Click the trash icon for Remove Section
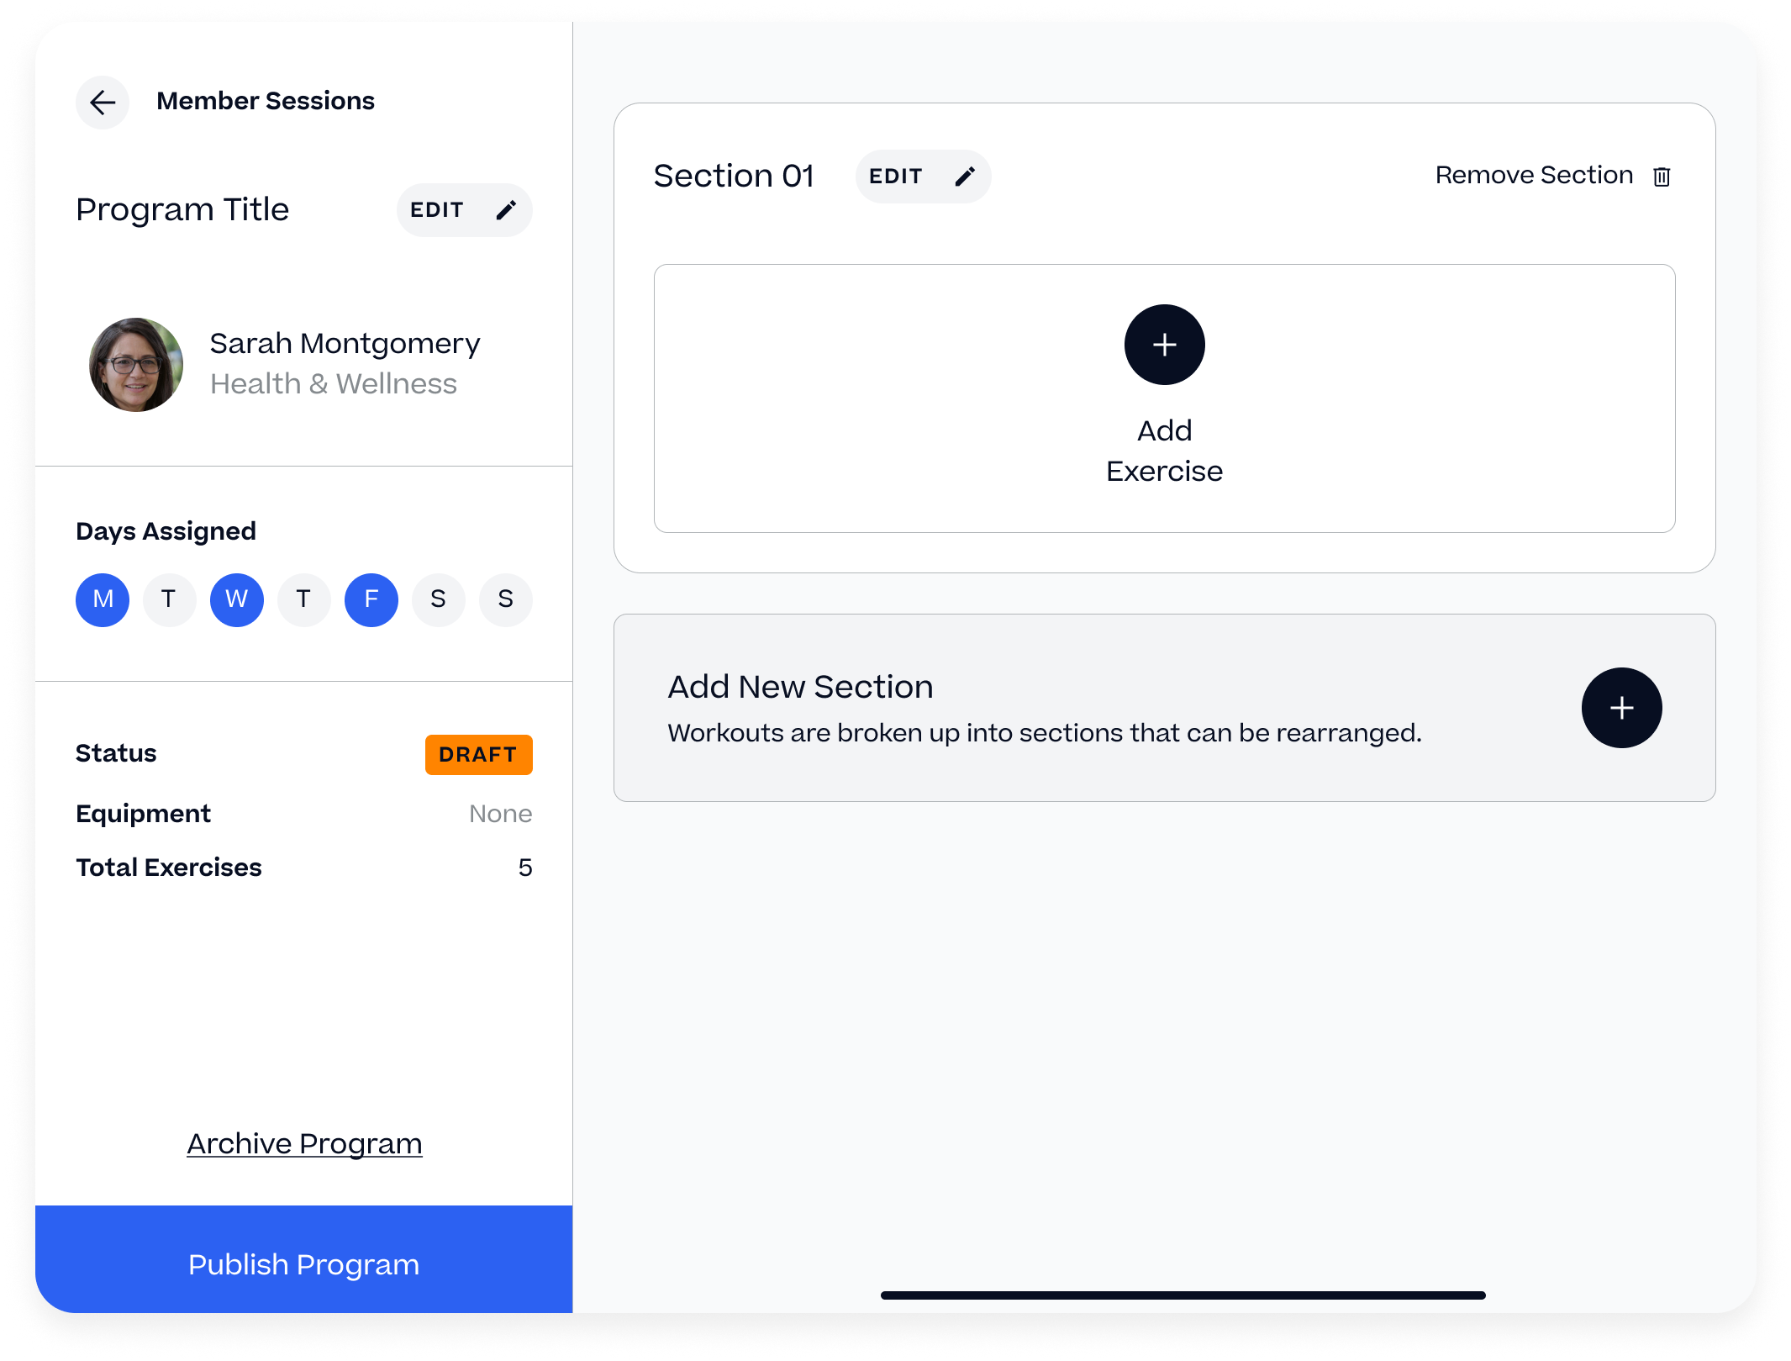Image resolution: width=1791 pixels, height=1361 pixels. pyautogui.click(x=1662, y=177)
